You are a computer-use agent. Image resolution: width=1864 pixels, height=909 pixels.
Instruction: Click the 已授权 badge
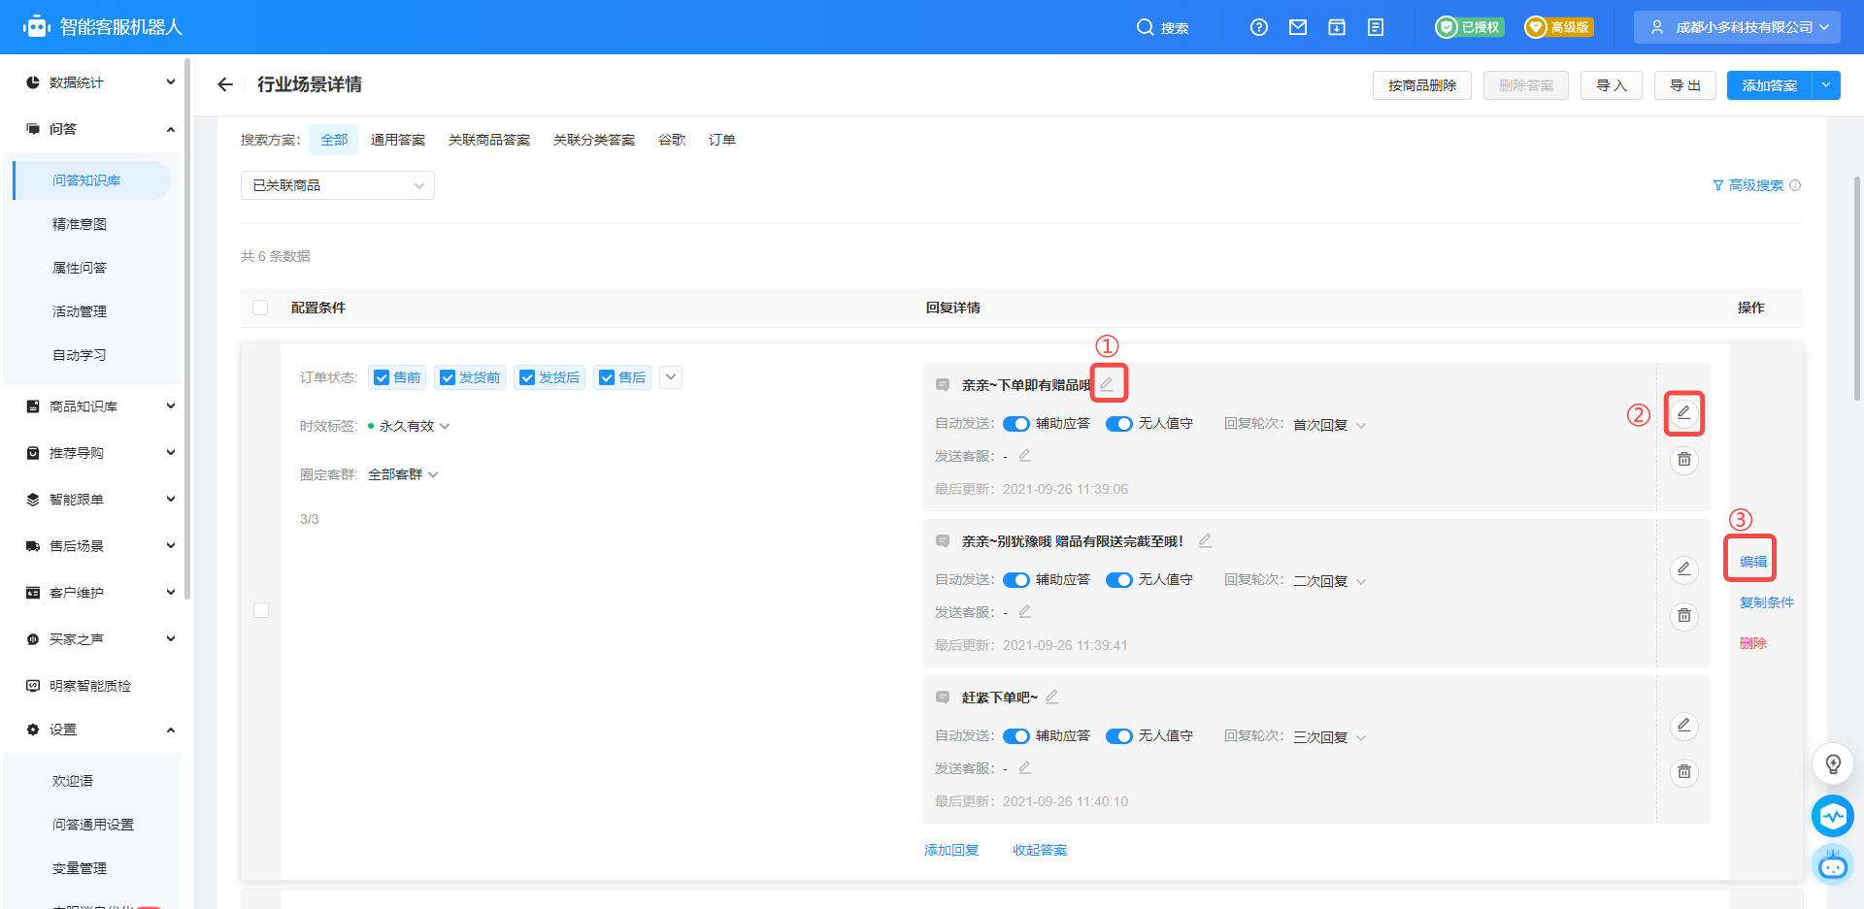[x=1470, y=27]
